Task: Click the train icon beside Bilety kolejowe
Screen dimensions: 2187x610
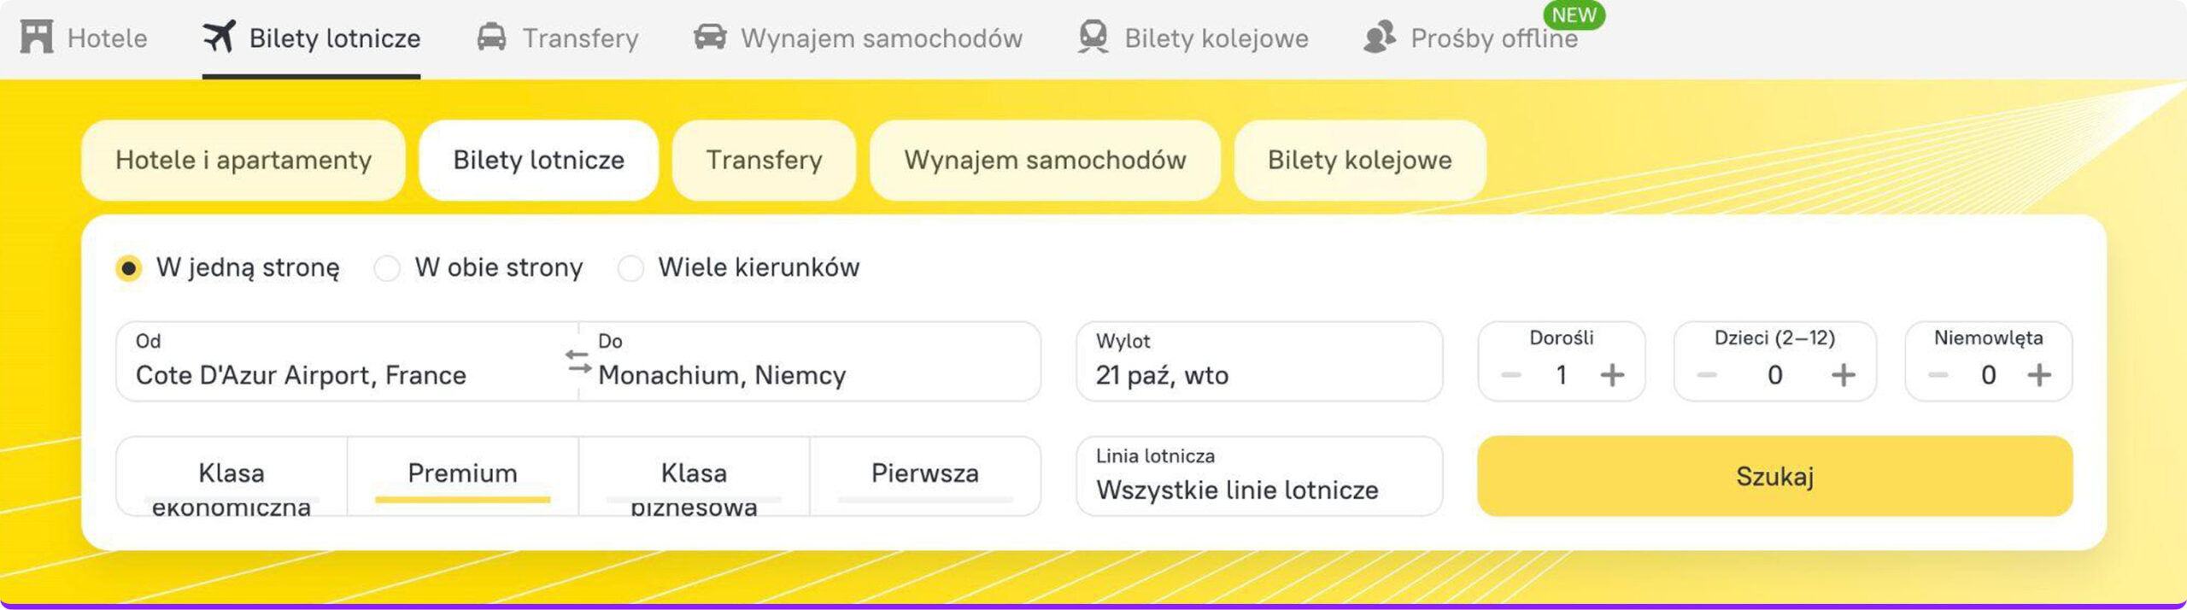Action: pyautogui.click(x=1093, y=38)
